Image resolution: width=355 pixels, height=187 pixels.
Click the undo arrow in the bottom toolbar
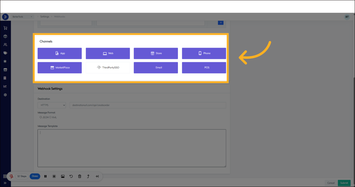tap(71, 176)
